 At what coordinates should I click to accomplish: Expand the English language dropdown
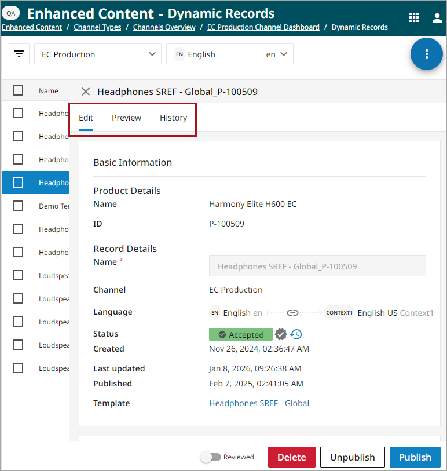(230, 54)
